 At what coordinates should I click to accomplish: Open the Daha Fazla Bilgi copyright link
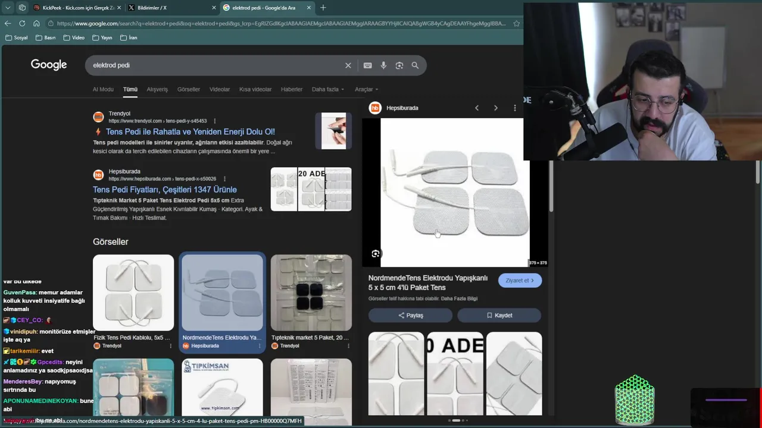click(459, 299)
